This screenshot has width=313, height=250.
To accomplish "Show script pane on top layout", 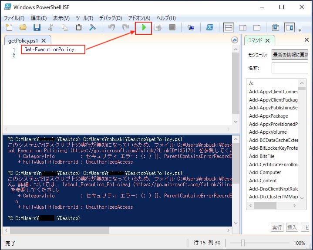I will (229, 27).
